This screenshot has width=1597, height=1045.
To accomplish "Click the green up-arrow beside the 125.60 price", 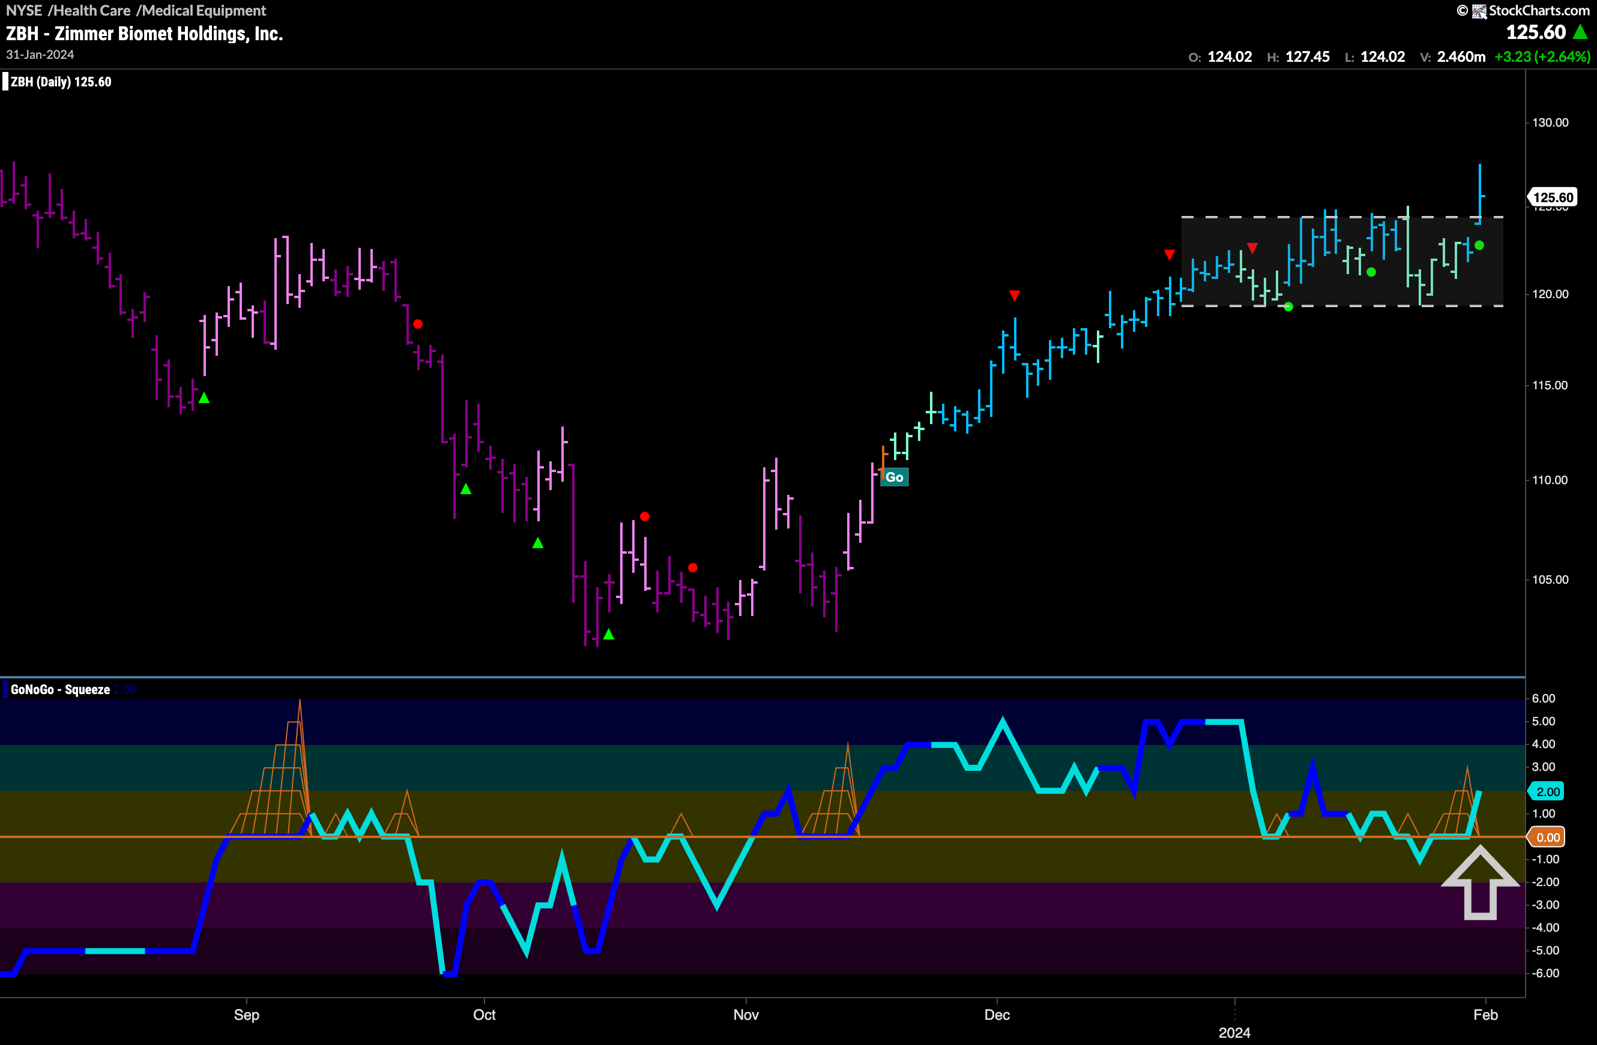I will point(1580,32).
